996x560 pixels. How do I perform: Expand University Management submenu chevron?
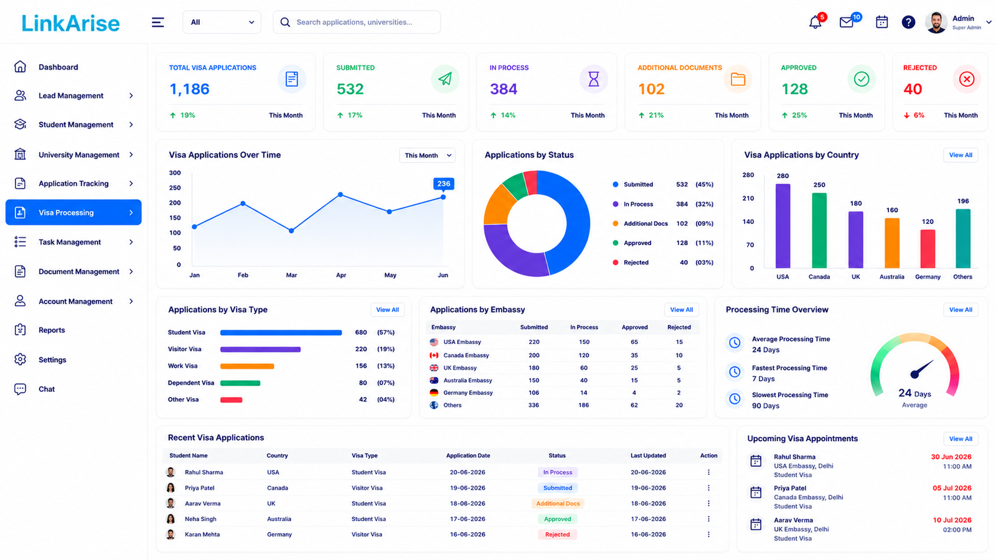pos(131,155)
